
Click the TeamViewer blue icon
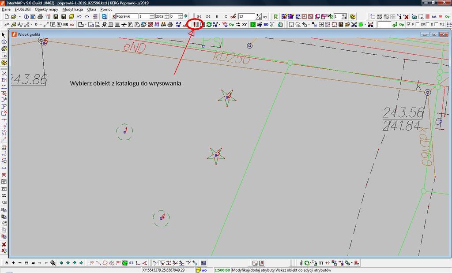[104, 16]
